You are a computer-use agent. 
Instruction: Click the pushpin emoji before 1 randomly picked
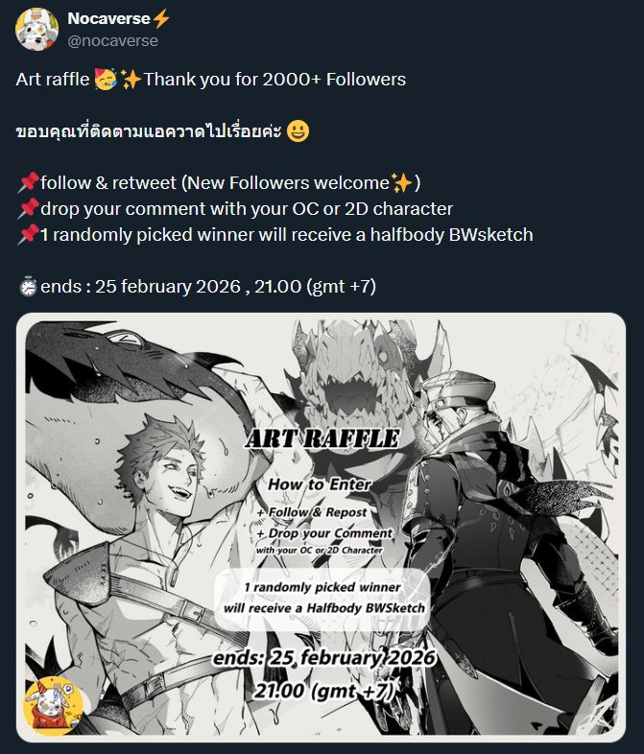[29, 235]
